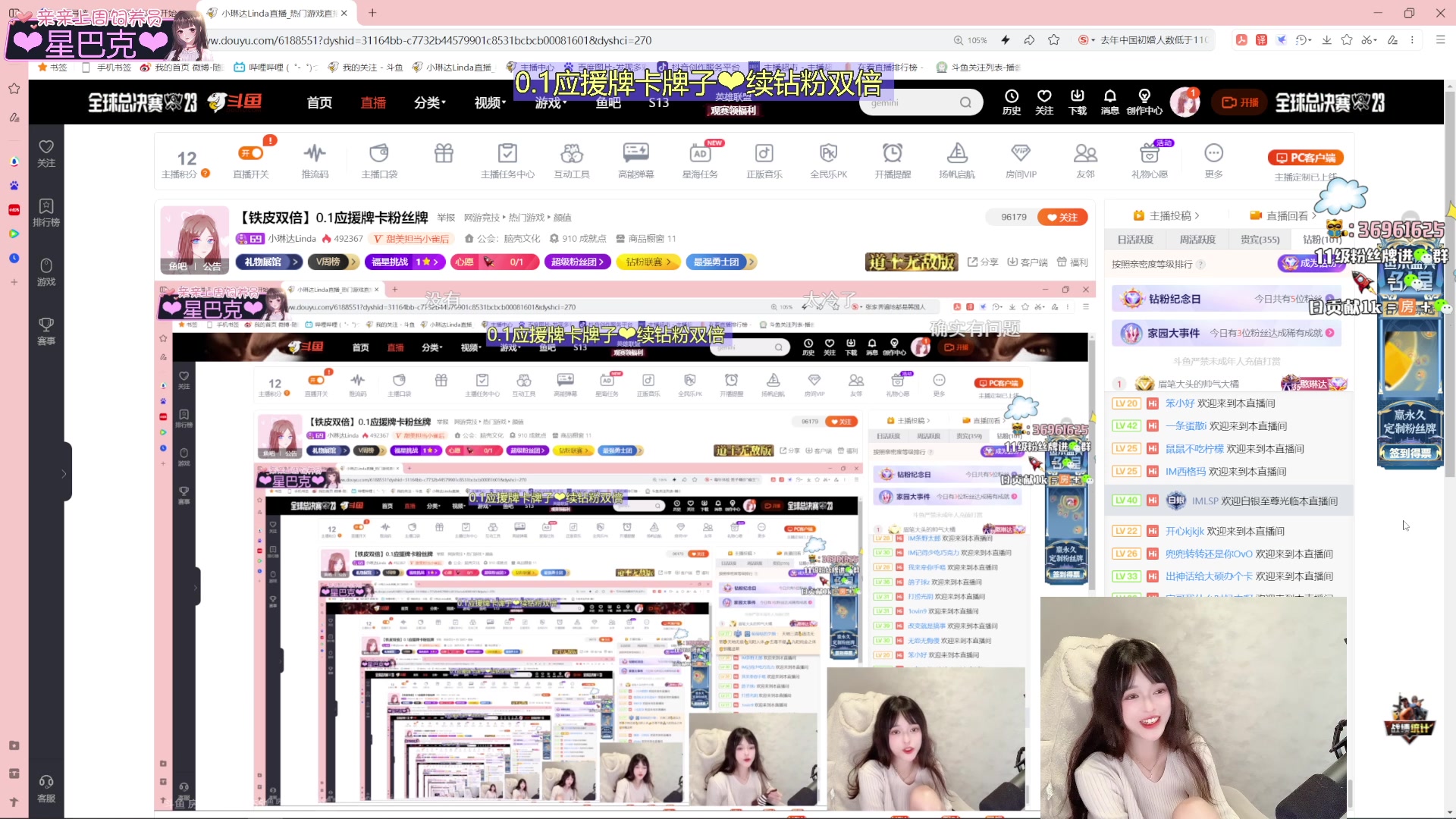
Task: Open 关注 in left sidebar
Action: pos(46,153)
